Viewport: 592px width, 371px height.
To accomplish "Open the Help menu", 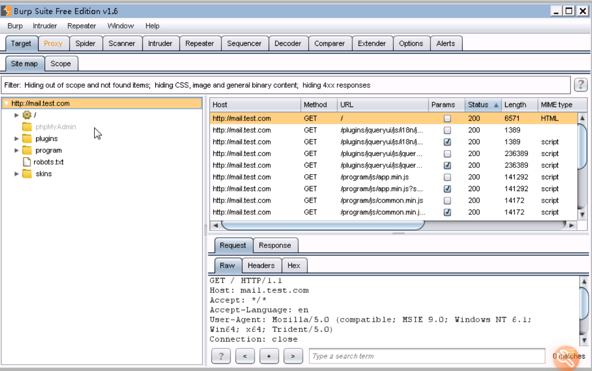I will coord(152,26).
